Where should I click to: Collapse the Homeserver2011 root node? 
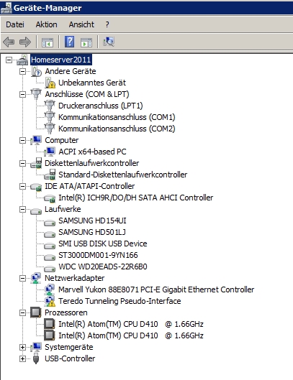click(9, 60)
